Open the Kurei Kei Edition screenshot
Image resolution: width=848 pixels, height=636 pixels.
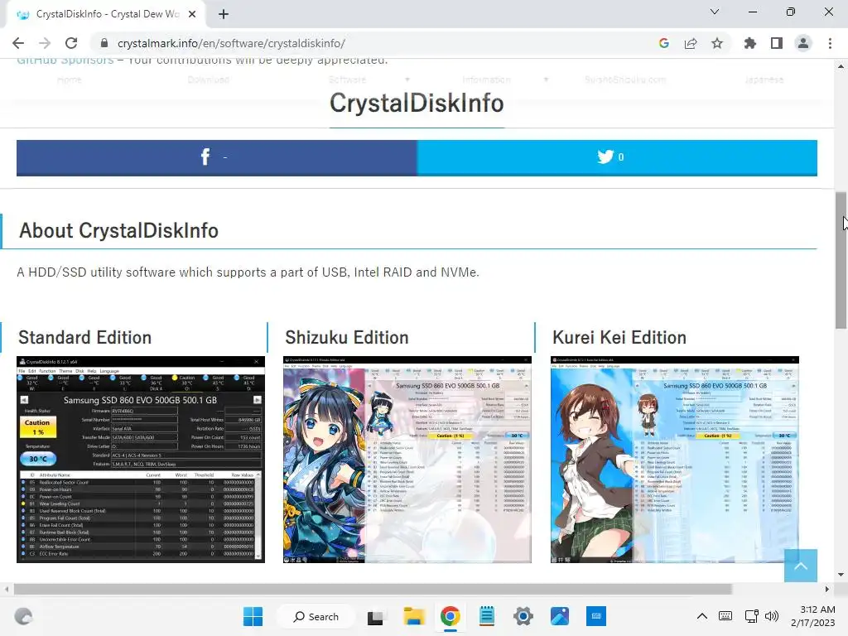click(674, 460)
